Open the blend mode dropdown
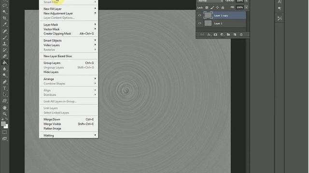The height and width of the screenshot is (173, 309). (211, 1)
